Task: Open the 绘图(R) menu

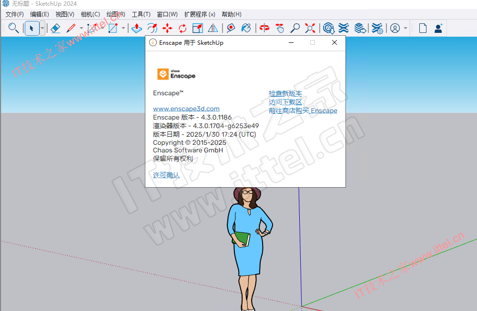Action: coord(116,14)
